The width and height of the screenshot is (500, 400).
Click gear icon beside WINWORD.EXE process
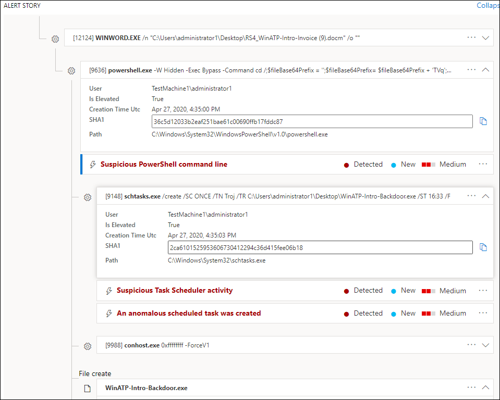pos(55,39)
